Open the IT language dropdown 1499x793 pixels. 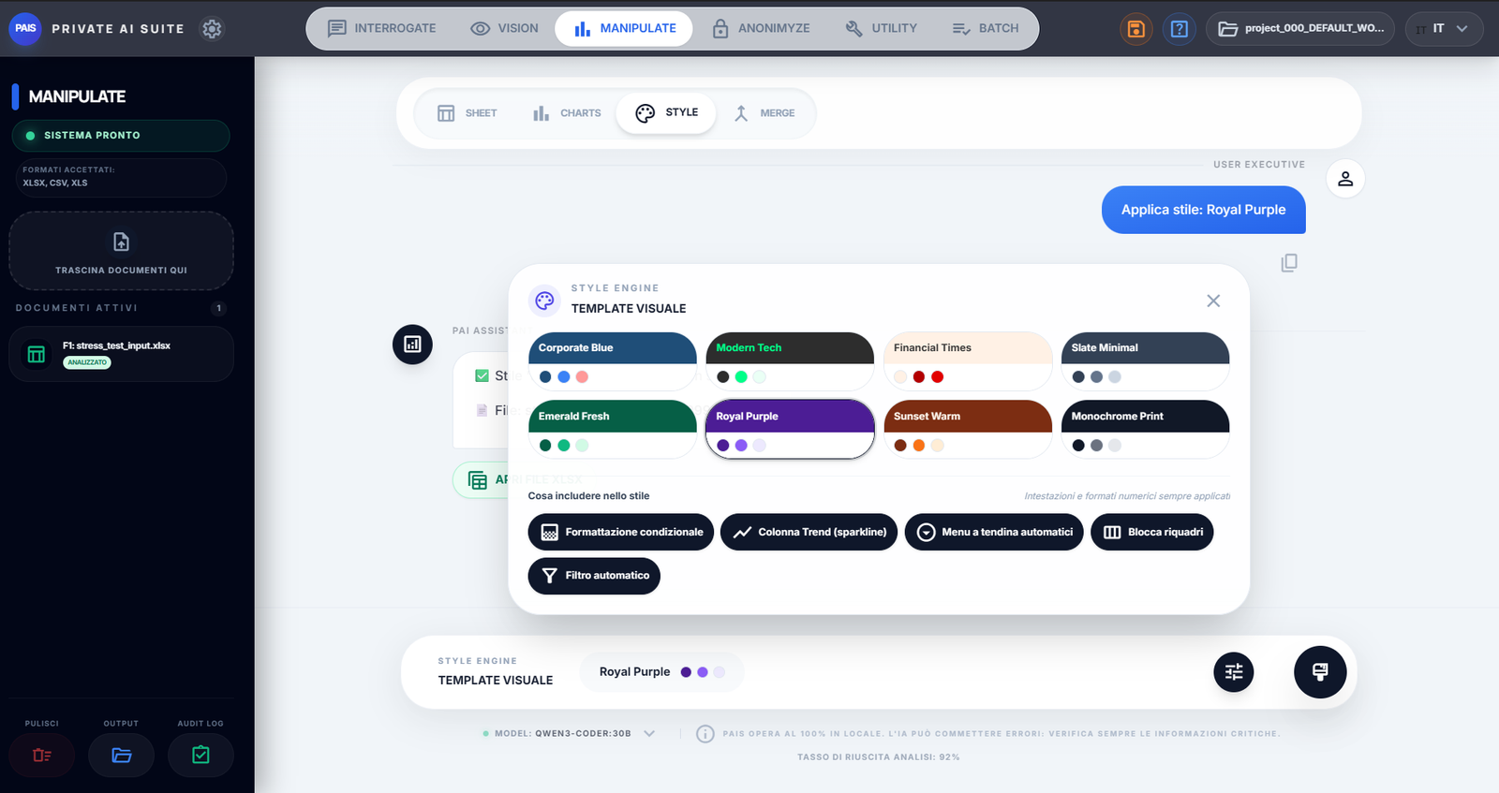[x=1444, y=29]
